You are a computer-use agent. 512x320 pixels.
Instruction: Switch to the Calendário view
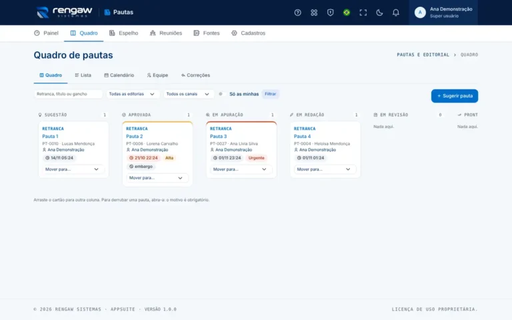(119, 75)
